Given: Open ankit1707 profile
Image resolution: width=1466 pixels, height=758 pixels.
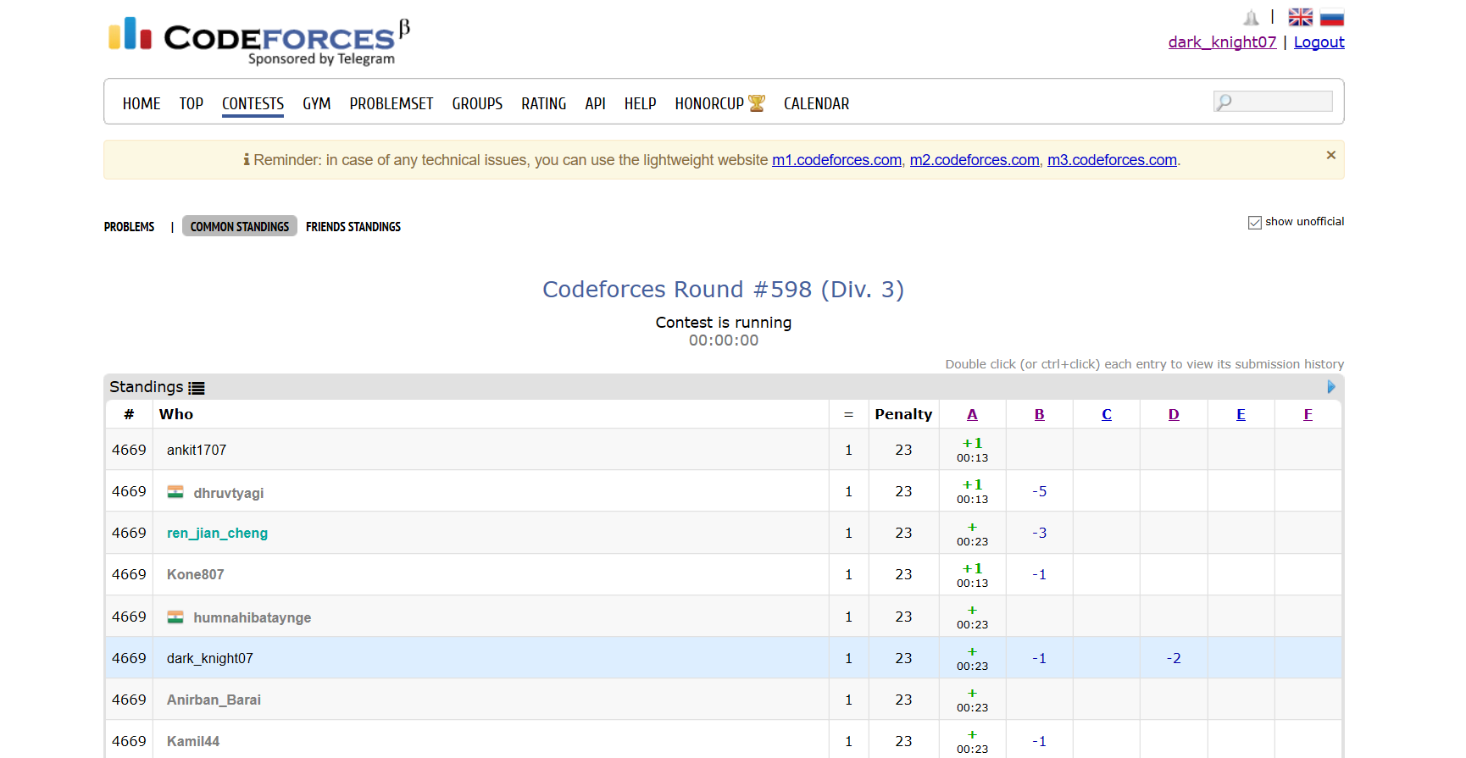Looking at the screenshot, I should coord(197,450).
